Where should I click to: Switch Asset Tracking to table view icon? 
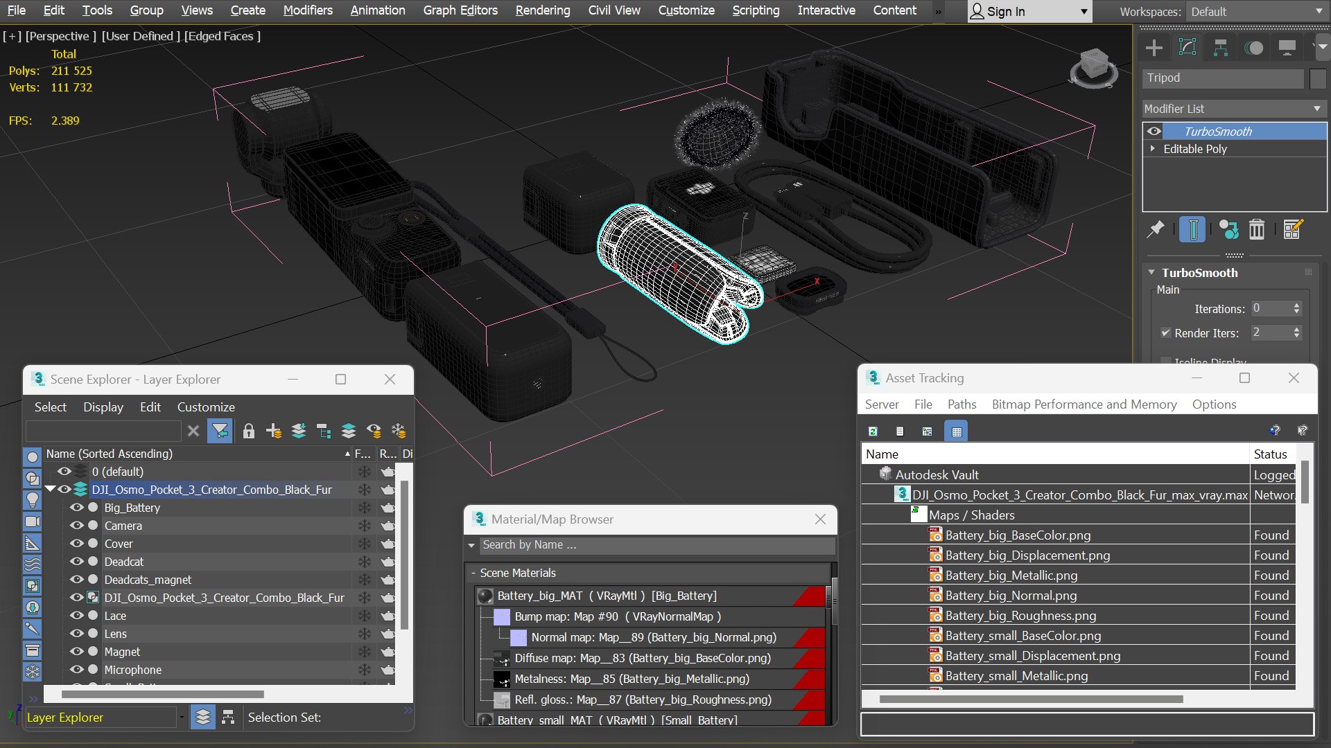957,431
